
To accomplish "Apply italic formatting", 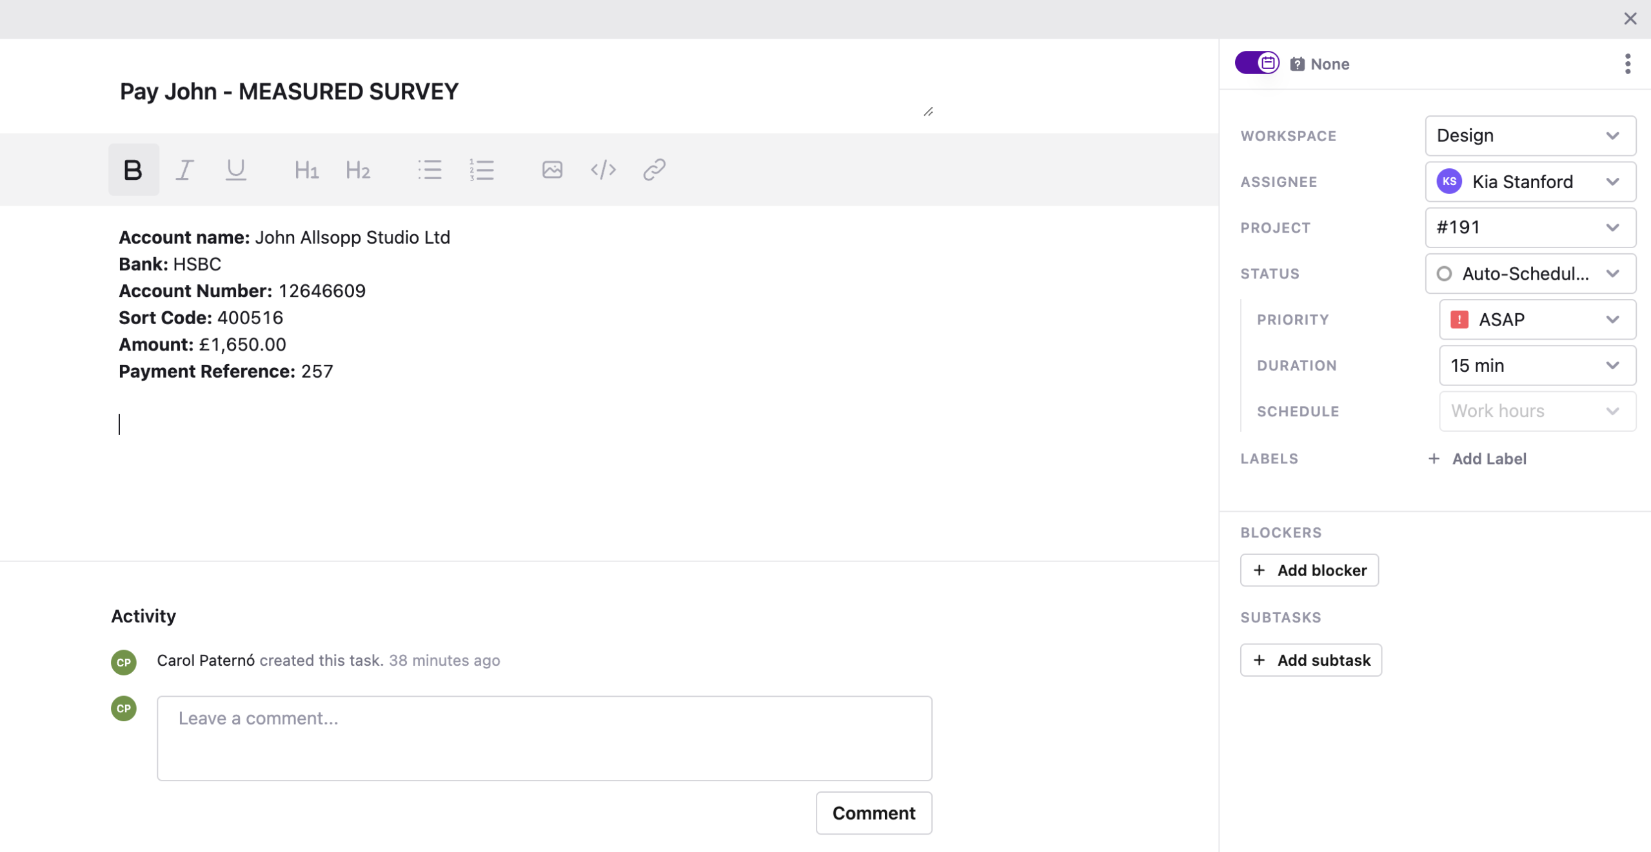I will (184, 169).
